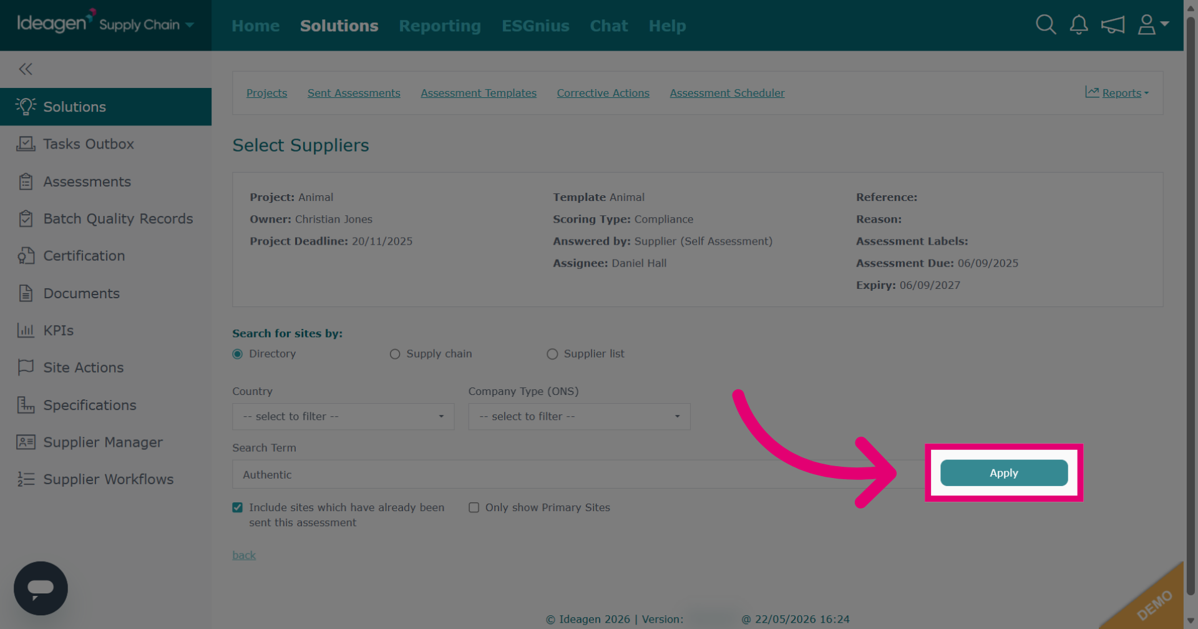Viewport: 1198px width, 629px height.
Task: Open Assessment Scheduler link
Action: coord(728,93)
